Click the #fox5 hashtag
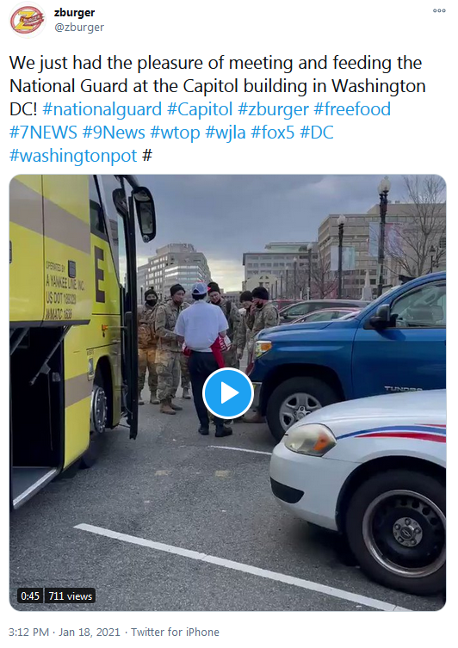Screen dimensions: 458x648 click(x=273, y=133)
